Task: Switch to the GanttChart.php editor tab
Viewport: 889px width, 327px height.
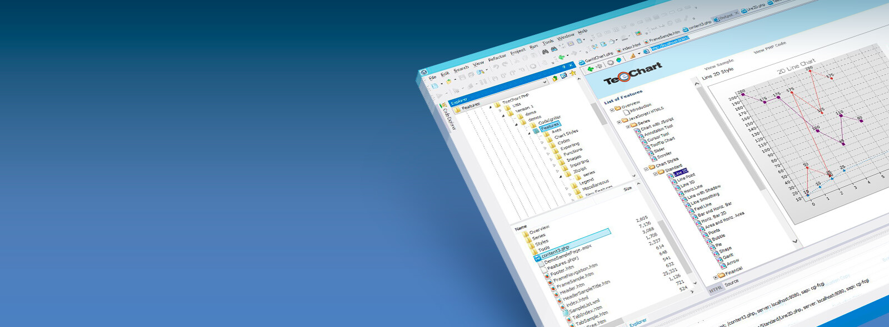Action: [596, 59]
